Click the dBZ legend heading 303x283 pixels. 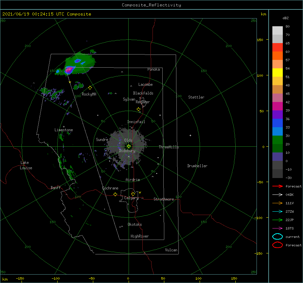285,18
